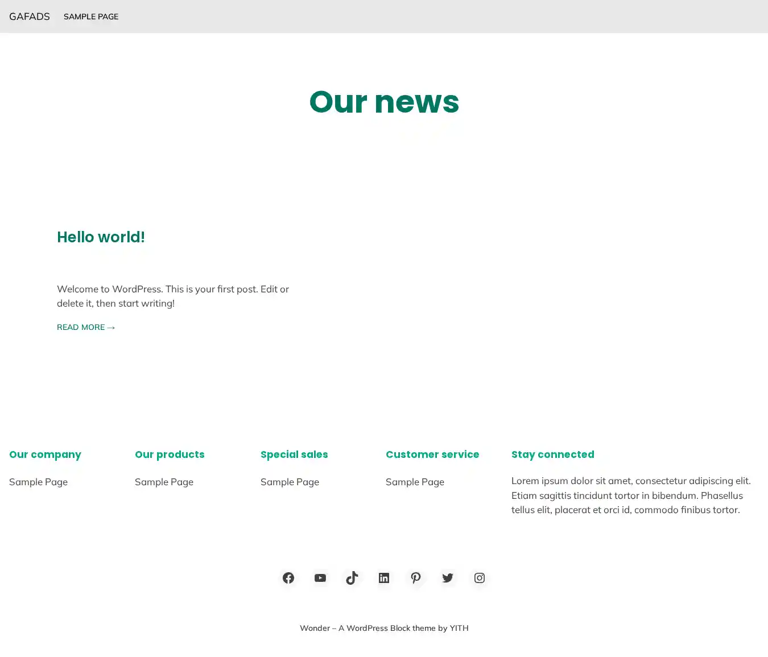The image size is (768, 657).
Task: Click the Wonder theme credit text
Action: (x=384, y=628)
